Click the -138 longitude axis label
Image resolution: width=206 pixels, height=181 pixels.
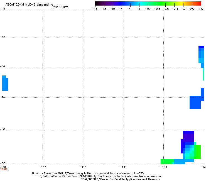(163, 167)
